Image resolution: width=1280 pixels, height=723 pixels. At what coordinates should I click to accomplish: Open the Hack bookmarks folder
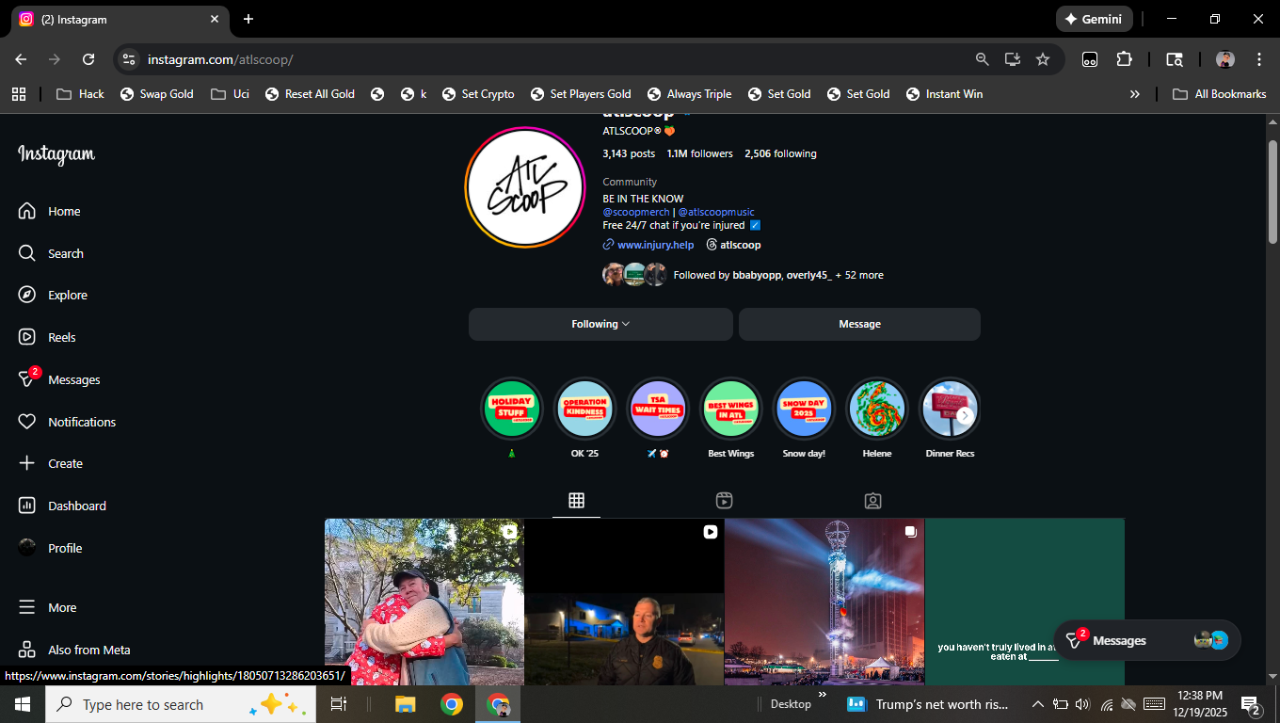coord(81,94)
